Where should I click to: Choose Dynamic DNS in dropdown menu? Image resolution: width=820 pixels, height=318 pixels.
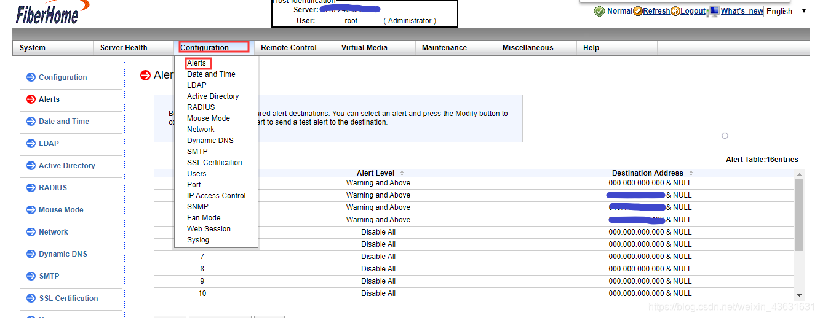(x=210, y=141)
